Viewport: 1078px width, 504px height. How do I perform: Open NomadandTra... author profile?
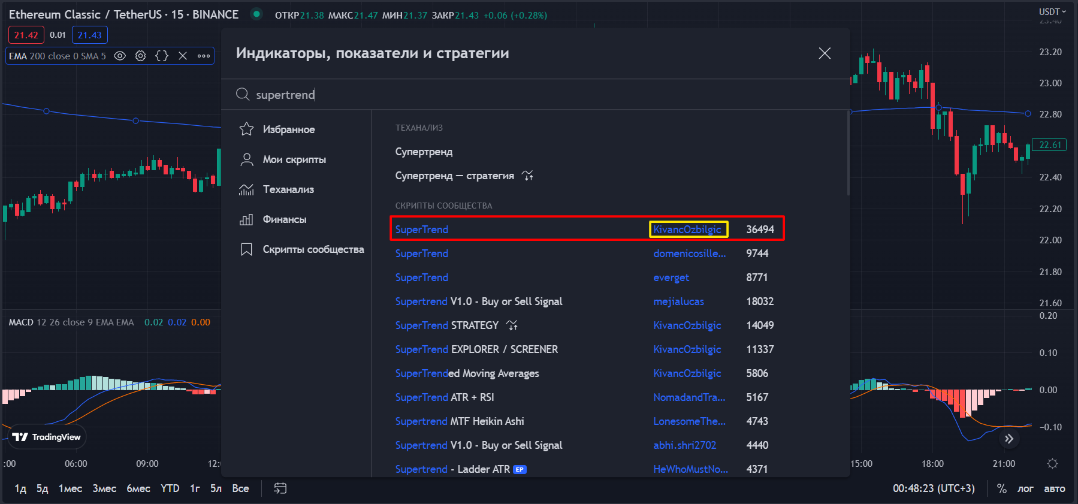tap(689, 397)
